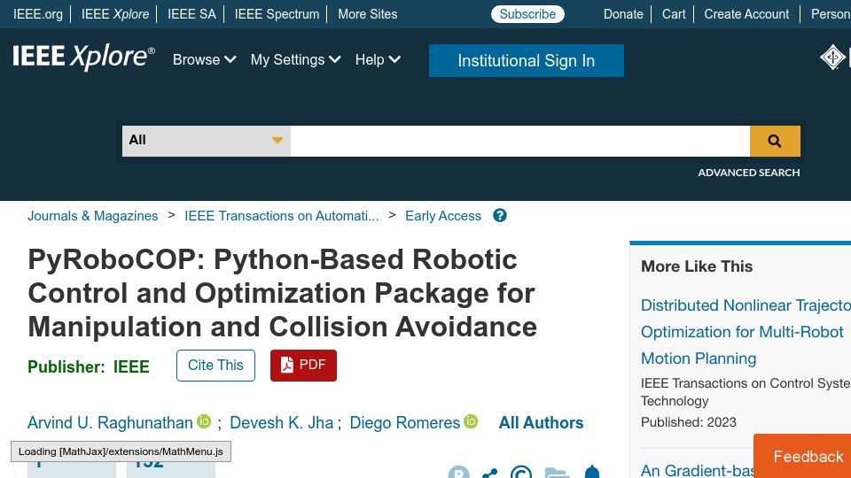Open the Early Access help question icon
851x478 pixels.
pyautogui.click(x=500, y=216)
